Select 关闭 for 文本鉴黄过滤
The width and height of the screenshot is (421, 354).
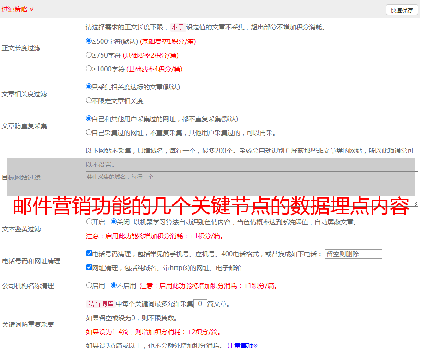coord(114,222)
